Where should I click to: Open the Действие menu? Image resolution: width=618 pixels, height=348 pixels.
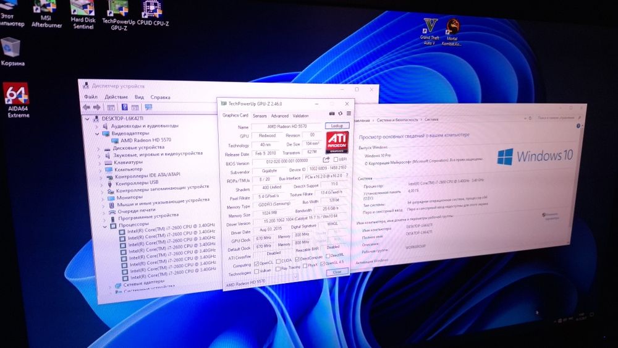(116, 97)
